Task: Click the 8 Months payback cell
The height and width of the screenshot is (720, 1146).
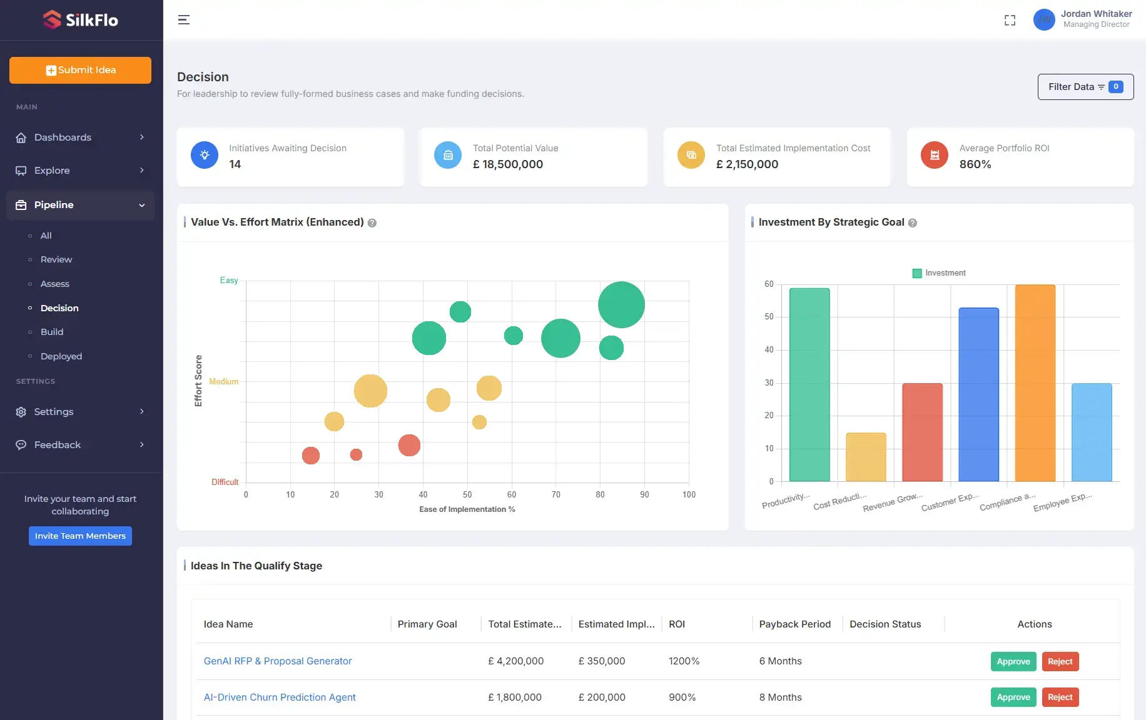Action: click(x=781, y=697)
